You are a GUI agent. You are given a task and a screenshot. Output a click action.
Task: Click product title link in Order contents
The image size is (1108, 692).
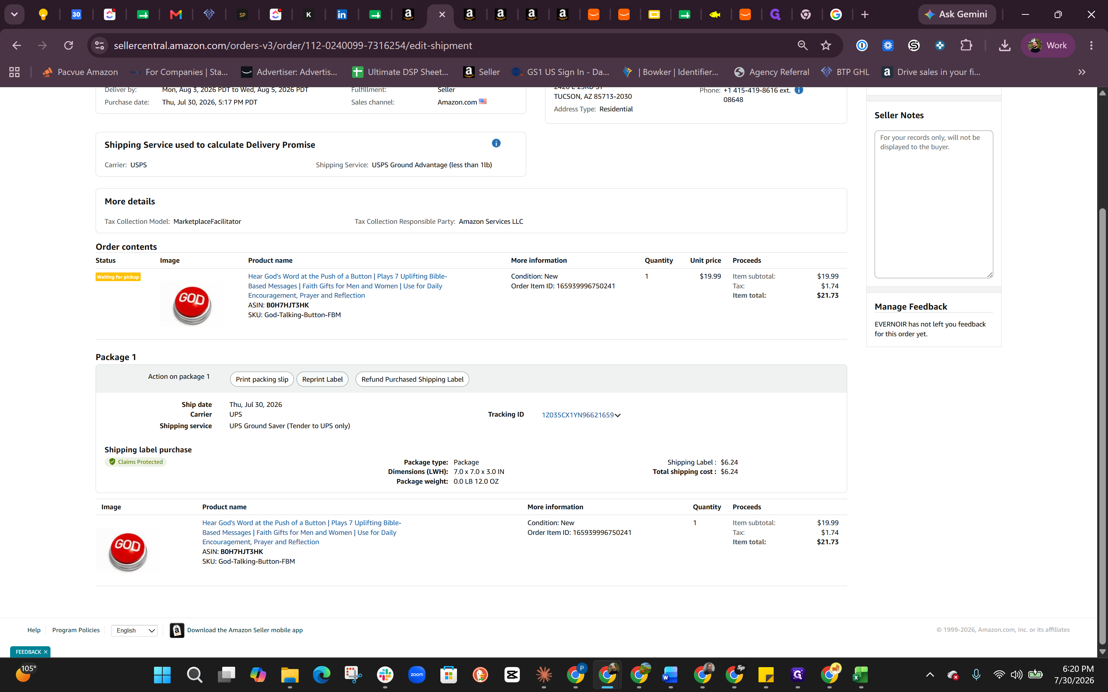pos(347,285)
